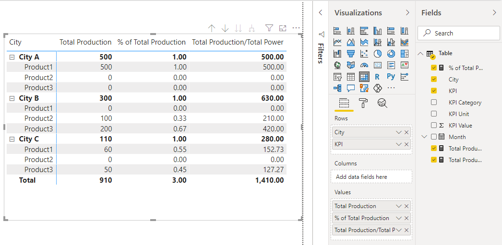Turn on drill down arrow
The width and height of the screenshot is (502, 245).
coord(225,28)
